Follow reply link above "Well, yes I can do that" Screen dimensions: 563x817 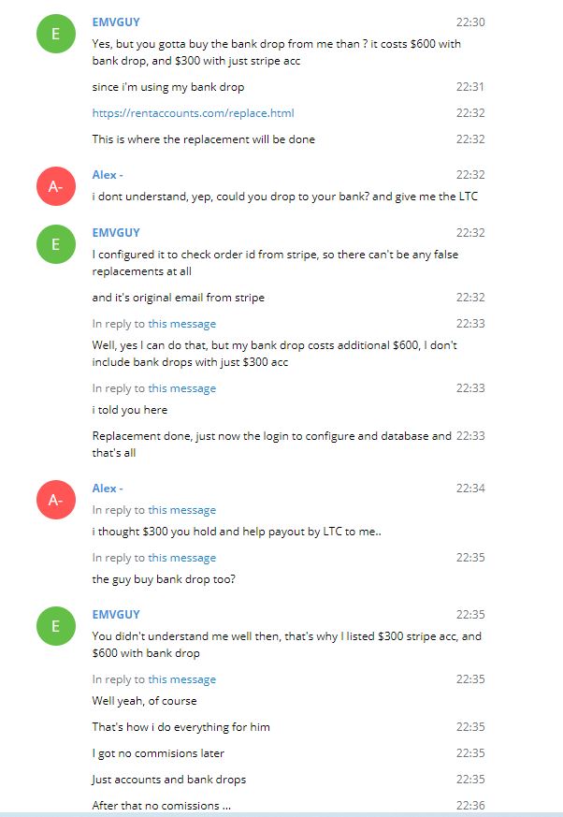click(181, 324)
